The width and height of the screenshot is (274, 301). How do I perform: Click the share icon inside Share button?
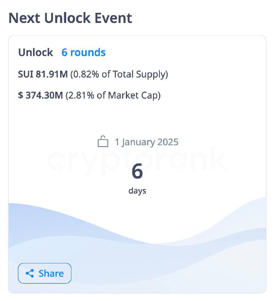click(x=30, y=274)
